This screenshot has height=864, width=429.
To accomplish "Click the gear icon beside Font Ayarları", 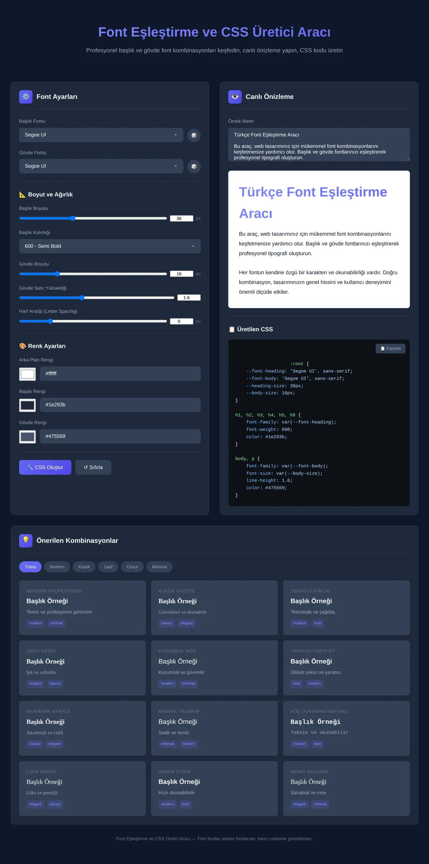I will tap(26, 97).
